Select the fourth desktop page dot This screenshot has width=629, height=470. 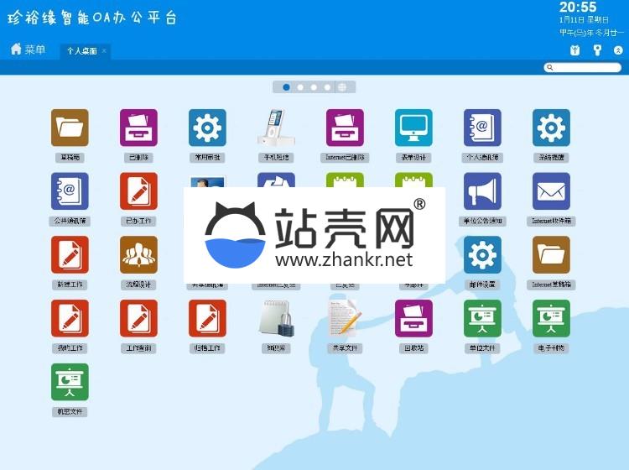point(327,87)
